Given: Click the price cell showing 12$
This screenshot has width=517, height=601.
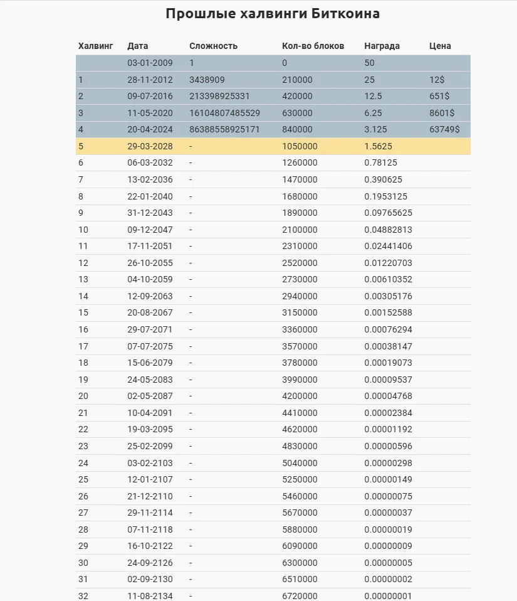Looking at the screenshot, I should (437, 80).
